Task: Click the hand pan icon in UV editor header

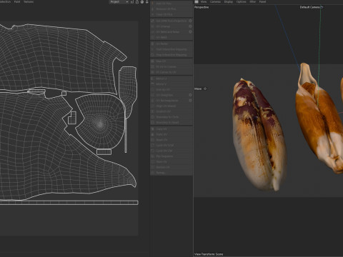Action: [142, 2]
